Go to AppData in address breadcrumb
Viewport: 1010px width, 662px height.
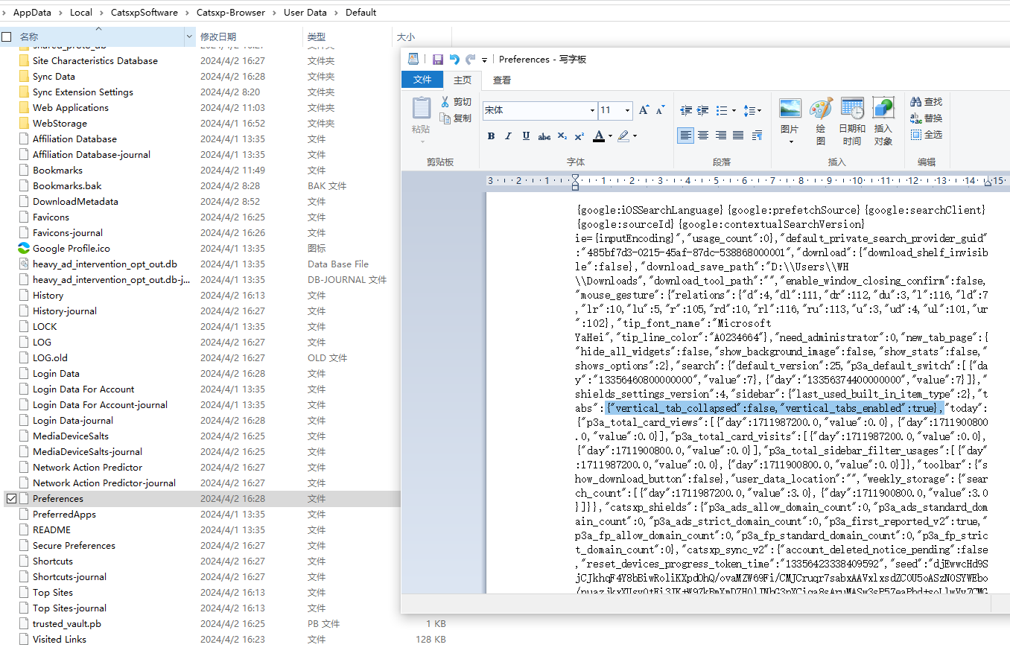pos(34,12)
